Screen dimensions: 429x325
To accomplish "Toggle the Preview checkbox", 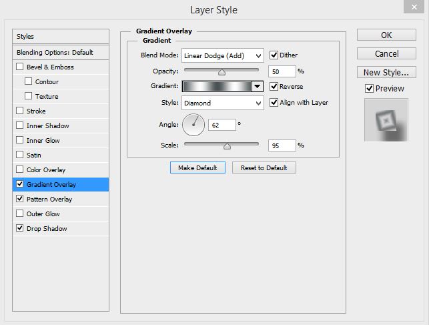I will [369, 89].
